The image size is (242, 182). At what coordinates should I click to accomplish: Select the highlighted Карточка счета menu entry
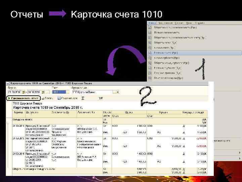coord(195,53)
